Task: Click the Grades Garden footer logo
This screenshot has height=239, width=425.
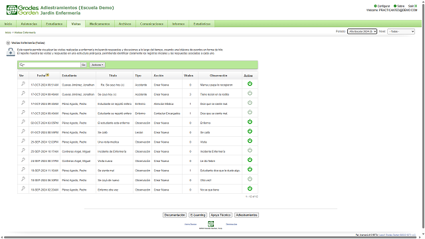Action: pos(211,224)
